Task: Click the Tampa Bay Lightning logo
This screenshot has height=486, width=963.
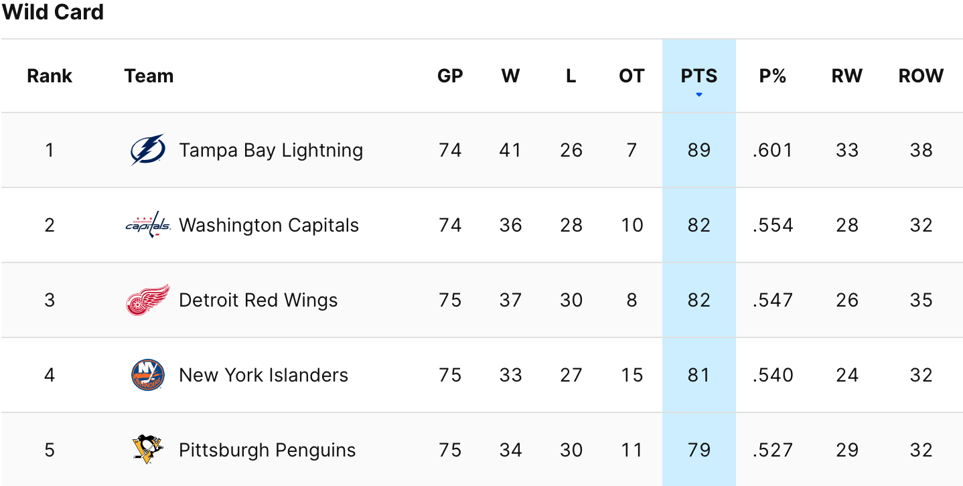Action: [x=148, y=150]
